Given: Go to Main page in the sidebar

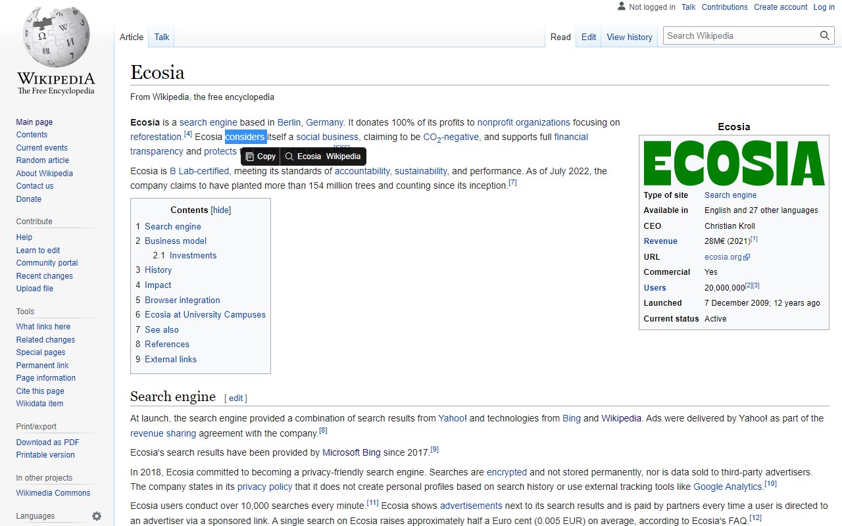Looking at the screenshot, I should pos(34,122).
